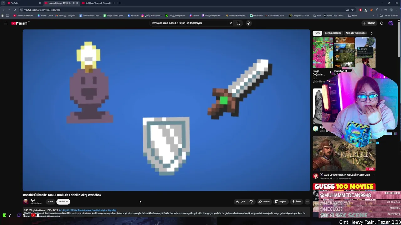Open YouTube notifications bell
This screenshot has height=225, width=401.
click(382, 23)
